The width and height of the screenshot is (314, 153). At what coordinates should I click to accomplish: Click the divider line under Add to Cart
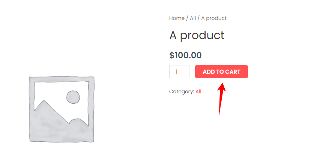pos(242,84)
